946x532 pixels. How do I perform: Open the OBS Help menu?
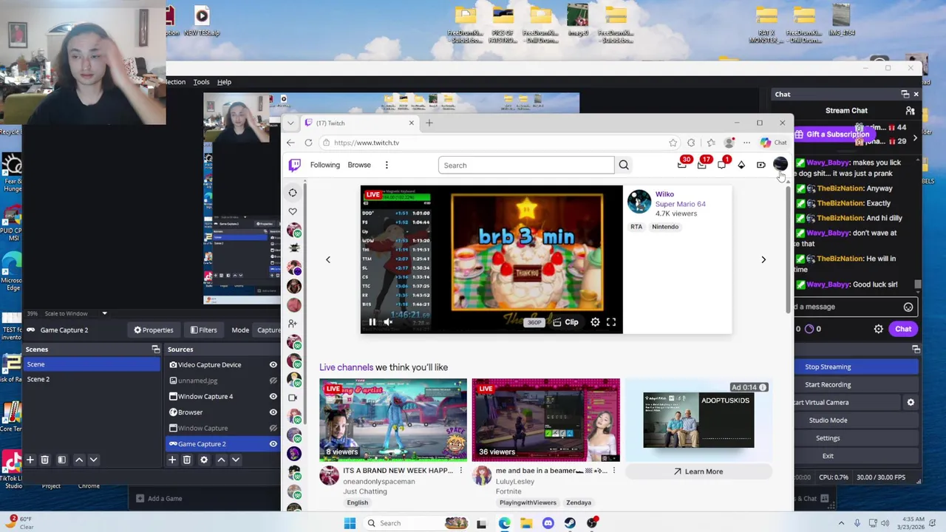point(224,82)
